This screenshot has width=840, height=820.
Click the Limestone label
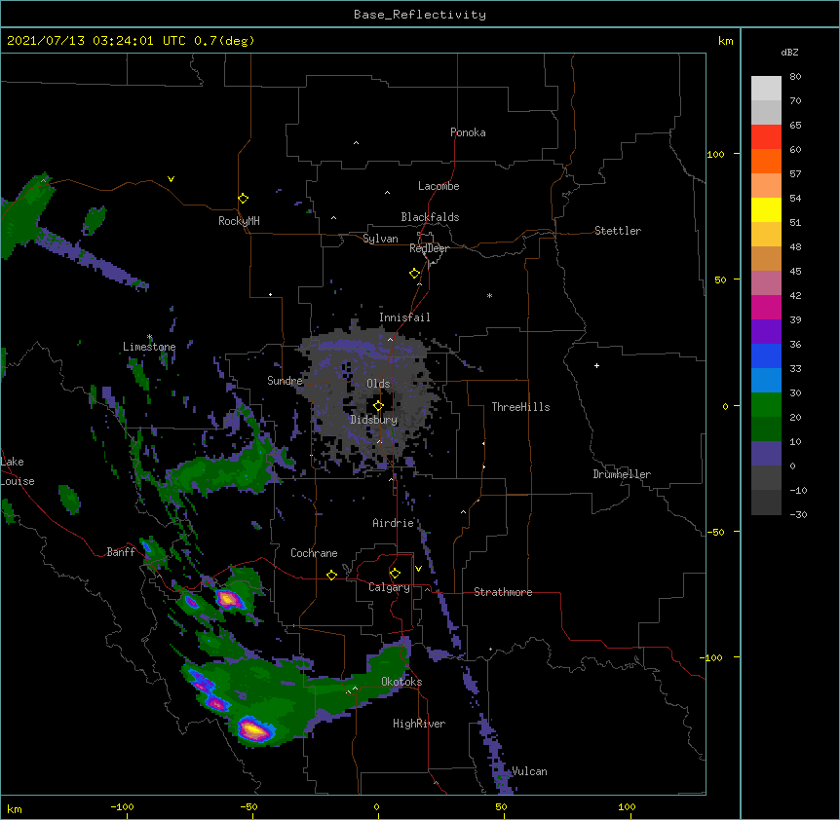tap(149, 347)
